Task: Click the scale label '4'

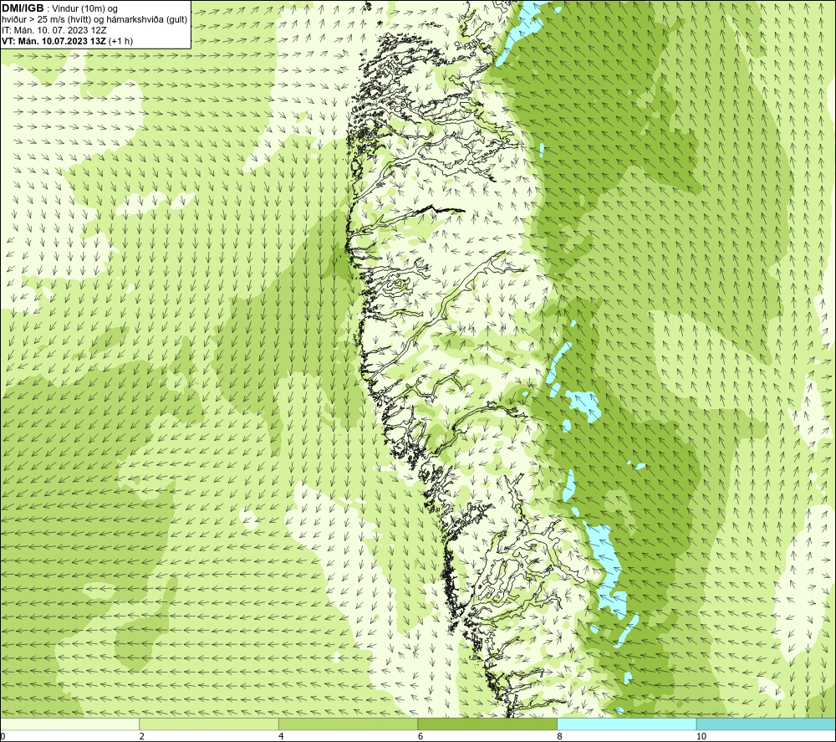Action: click(281, 736)
